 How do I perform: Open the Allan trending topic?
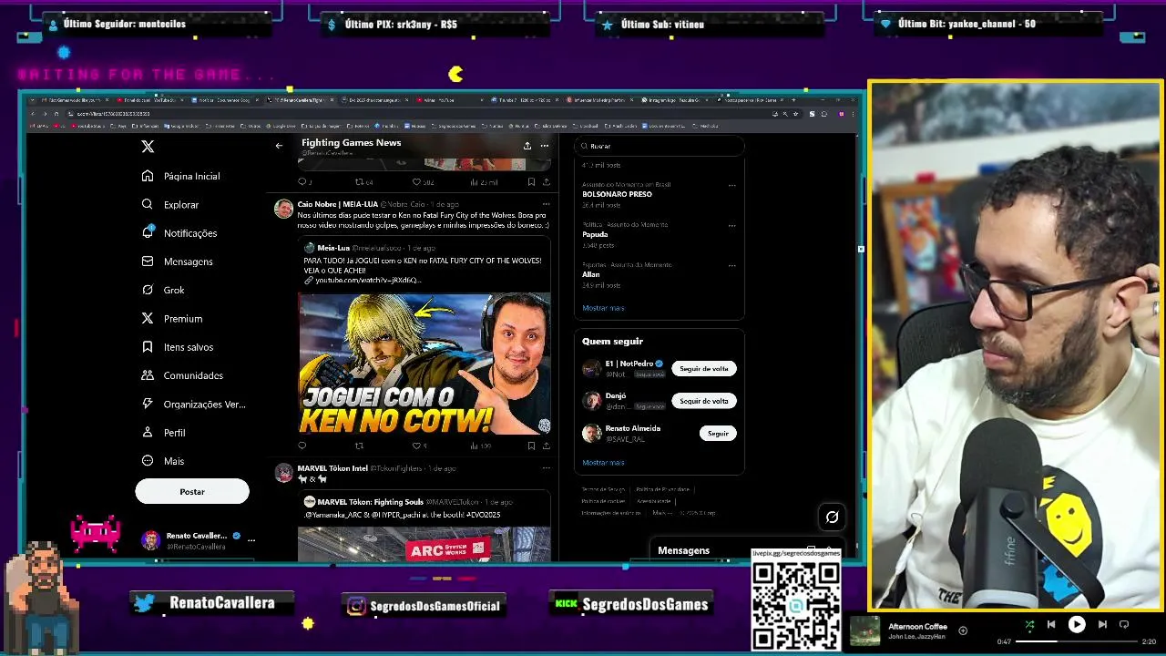(591, 274)
